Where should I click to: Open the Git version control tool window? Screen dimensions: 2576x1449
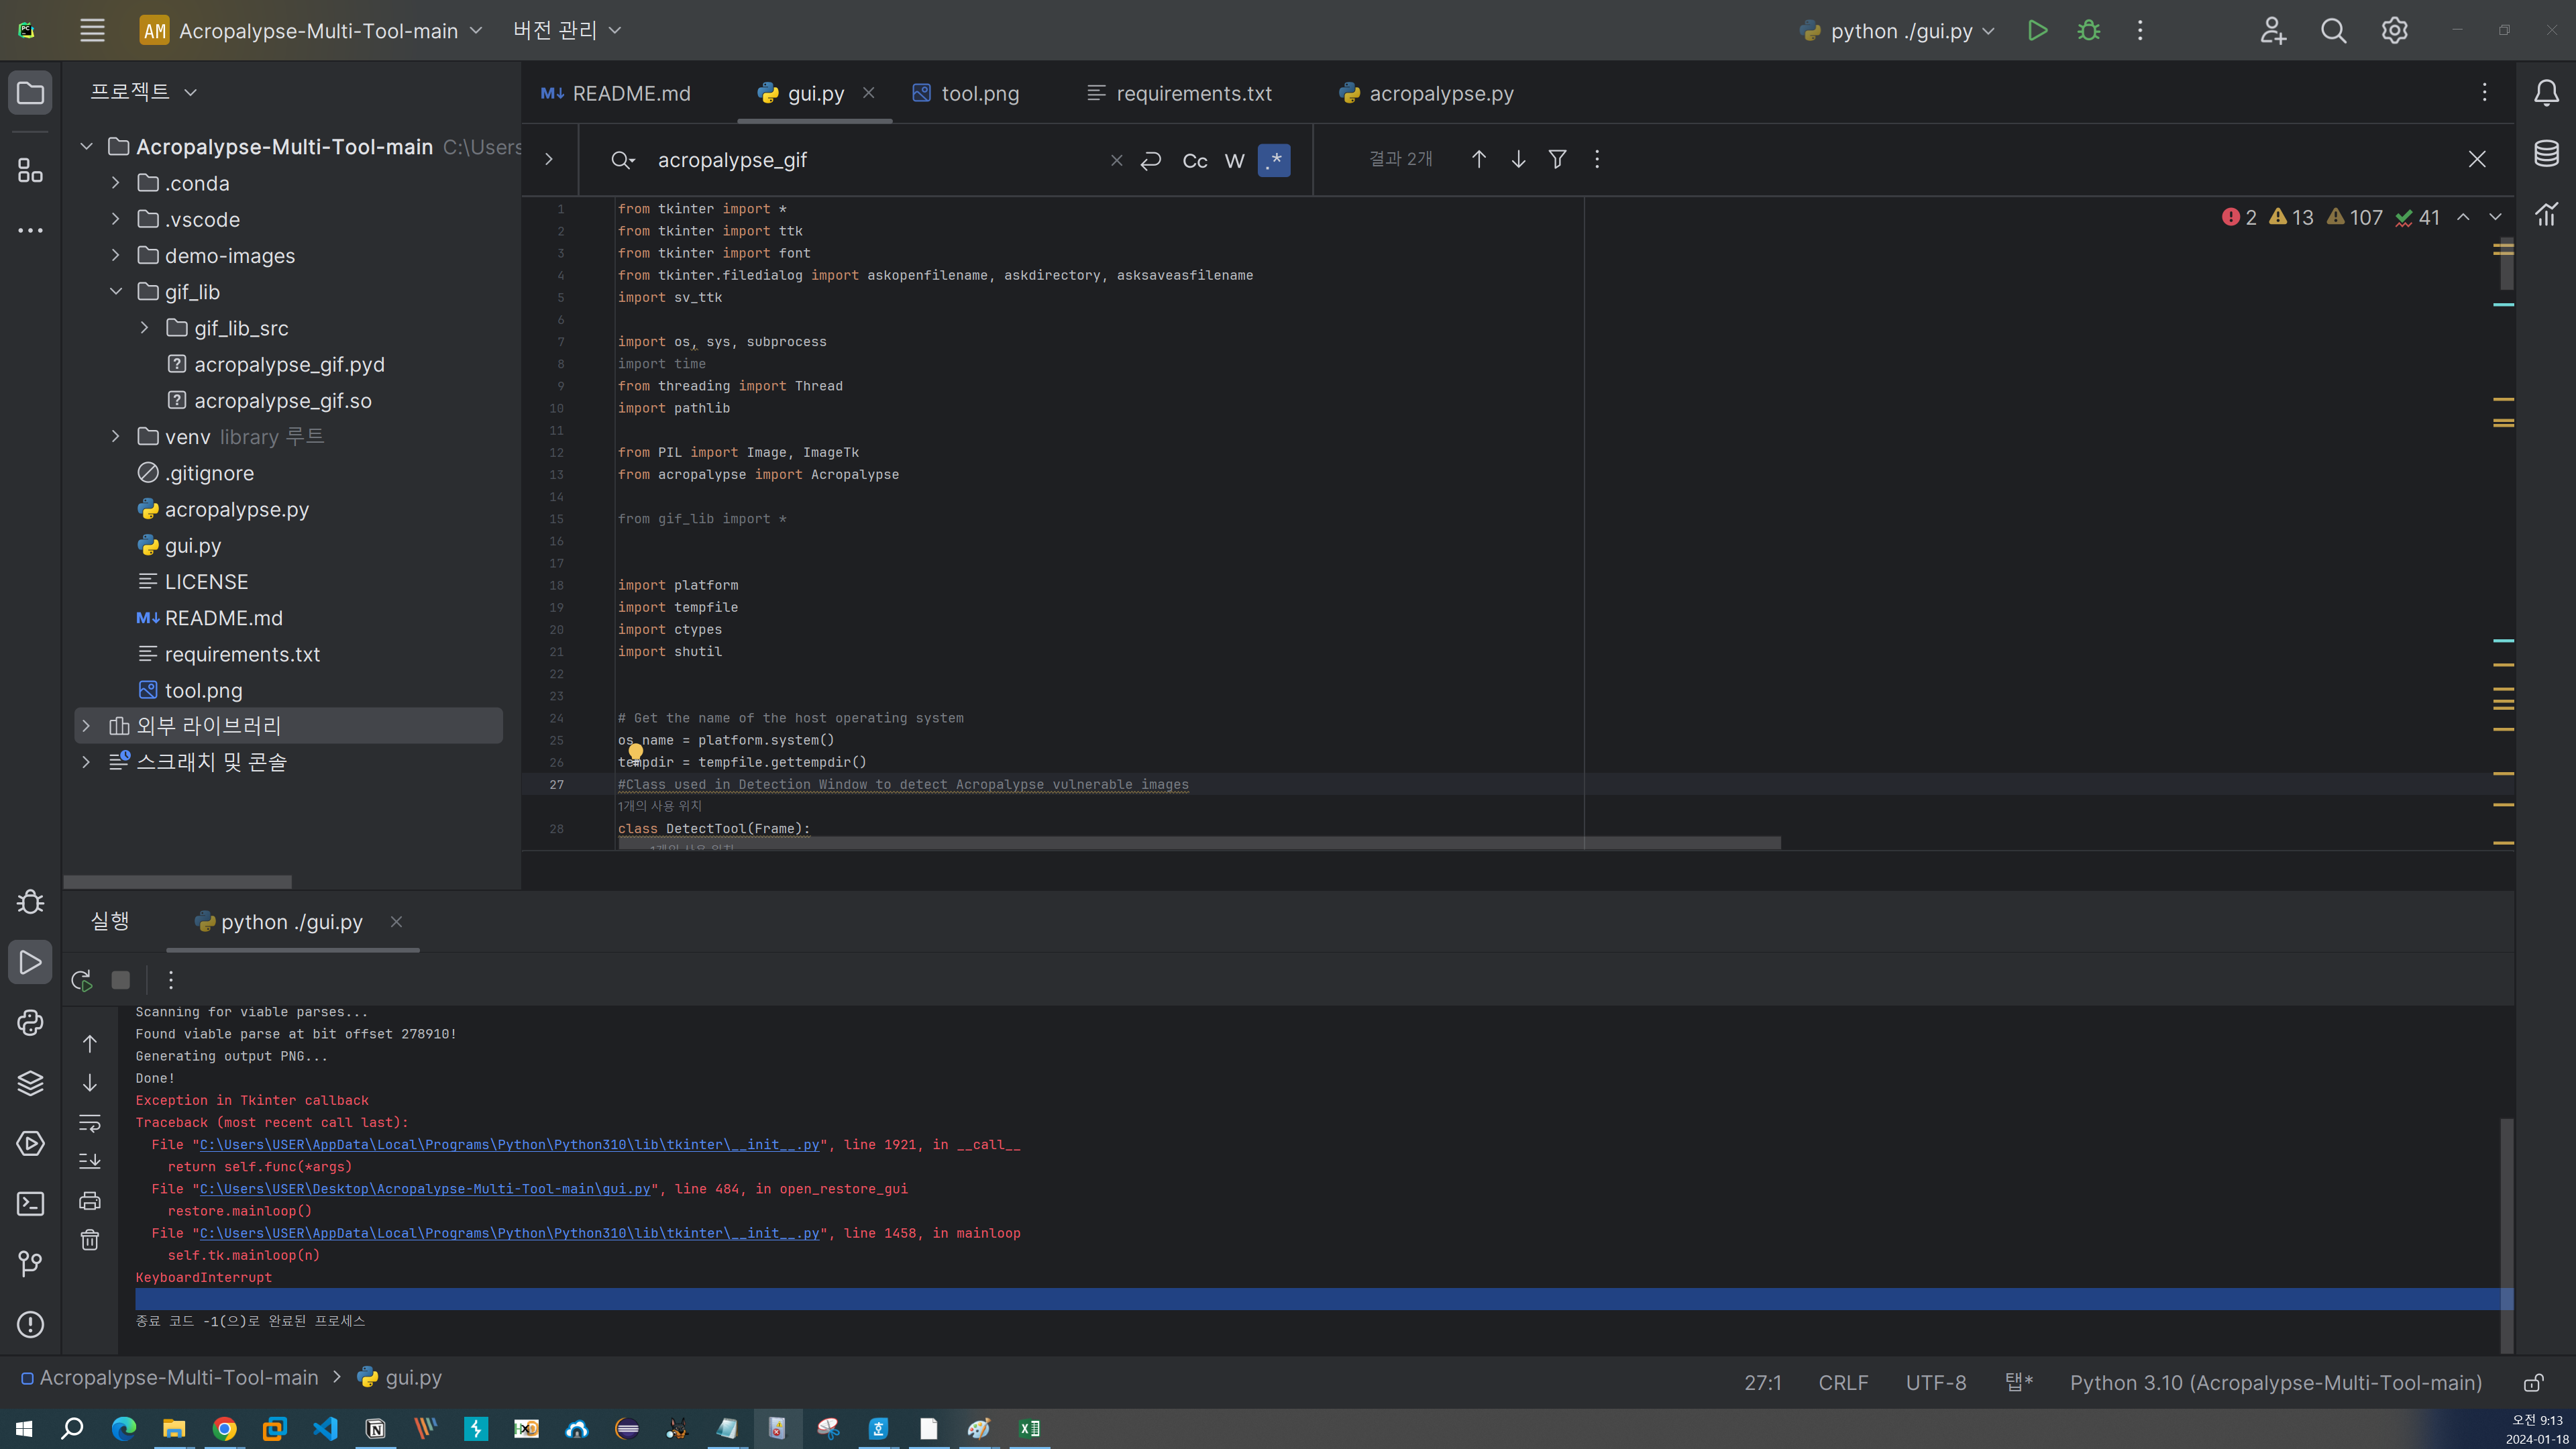[30, 1264]
